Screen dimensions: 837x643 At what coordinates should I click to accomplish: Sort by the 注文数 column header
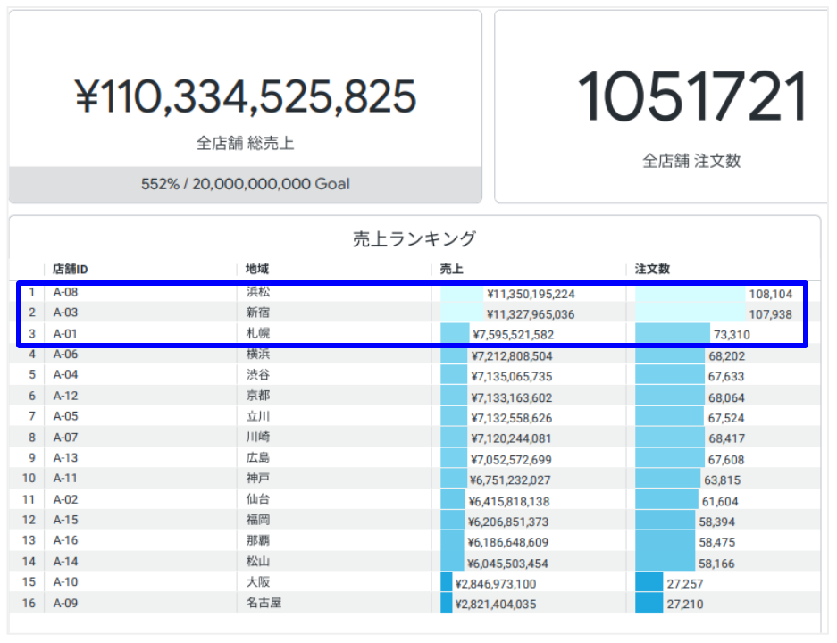(x=652, y=269)
